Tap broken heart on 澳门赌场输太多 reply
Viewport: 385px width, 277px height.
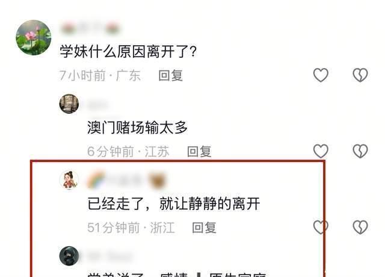click(360, 151)
